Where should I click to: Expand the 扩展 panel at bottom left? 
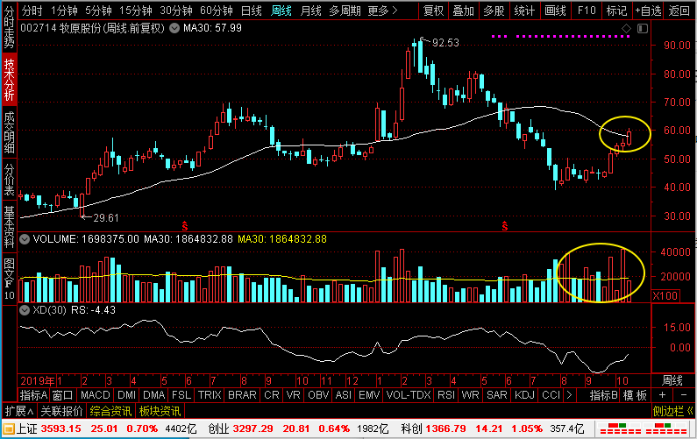tap(19, 411)
